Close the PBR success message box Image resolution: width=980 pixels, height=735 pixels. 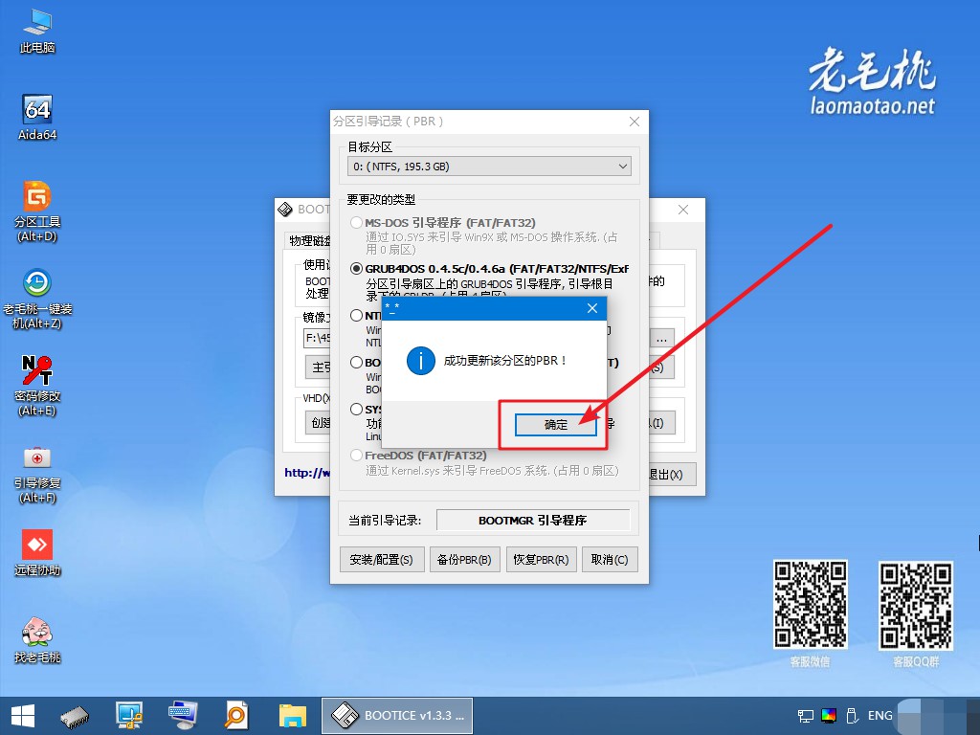point(592,308)
